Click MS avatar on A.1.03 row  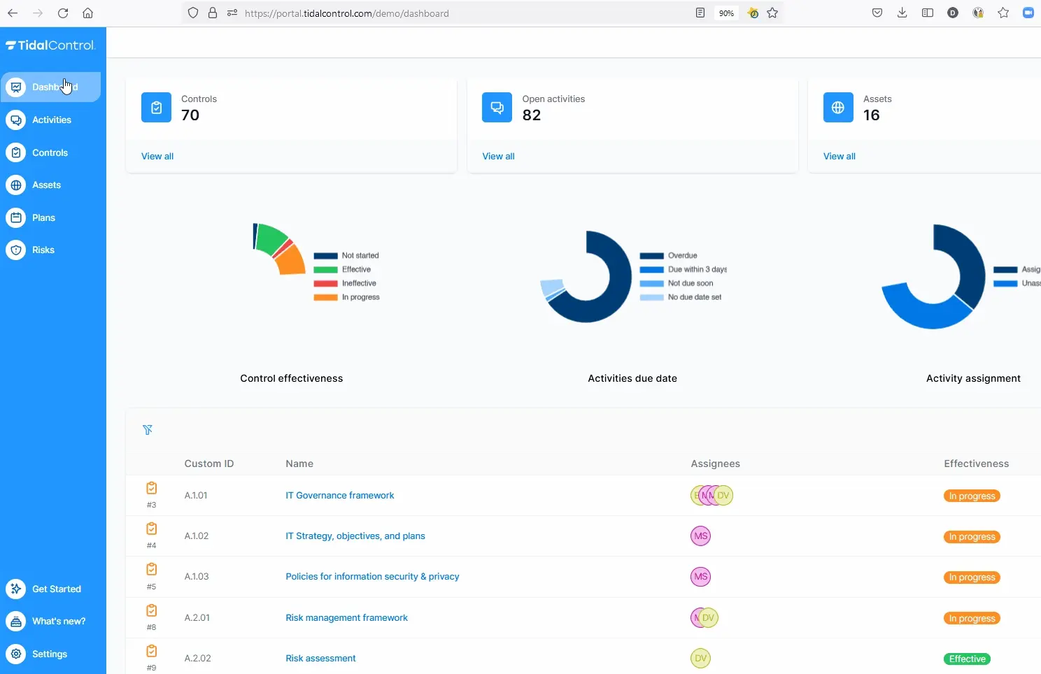click(701, 576)
